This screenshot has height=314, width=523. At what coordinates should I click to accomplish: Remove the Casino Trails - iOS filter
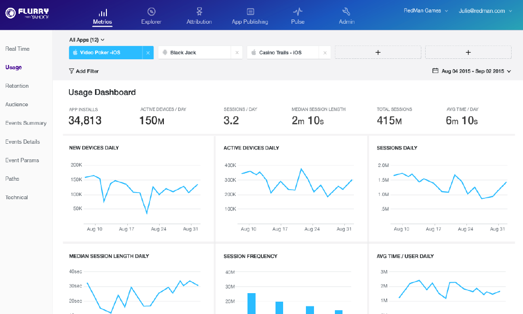325,53
